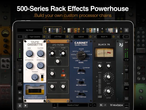Adjust the RESONANCE knob
The width and height of the screenshot is (146, 110).
52,87
